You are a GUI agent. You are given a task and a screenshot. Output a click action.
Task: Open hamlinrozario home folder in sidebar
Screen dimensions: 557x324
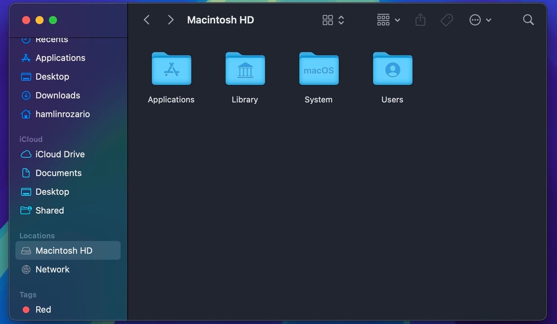click(x=68, y=114)
